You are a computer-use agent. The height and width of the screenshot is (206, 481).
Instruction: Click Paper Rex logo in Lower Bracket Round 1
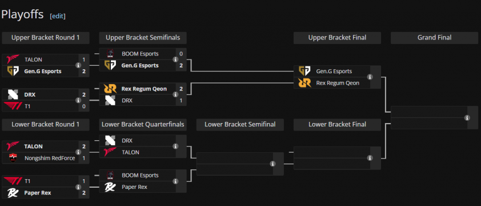[x=13, y=193]
